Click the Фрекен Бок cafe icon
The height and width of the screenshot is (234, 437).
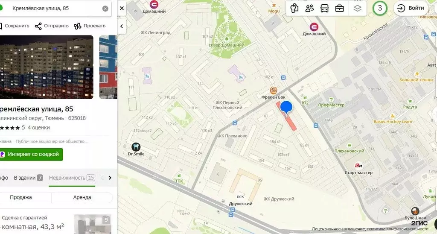pos(274,91)
